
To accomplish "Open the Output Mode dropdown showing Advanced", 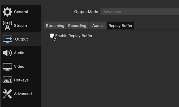I will point(140,12).
